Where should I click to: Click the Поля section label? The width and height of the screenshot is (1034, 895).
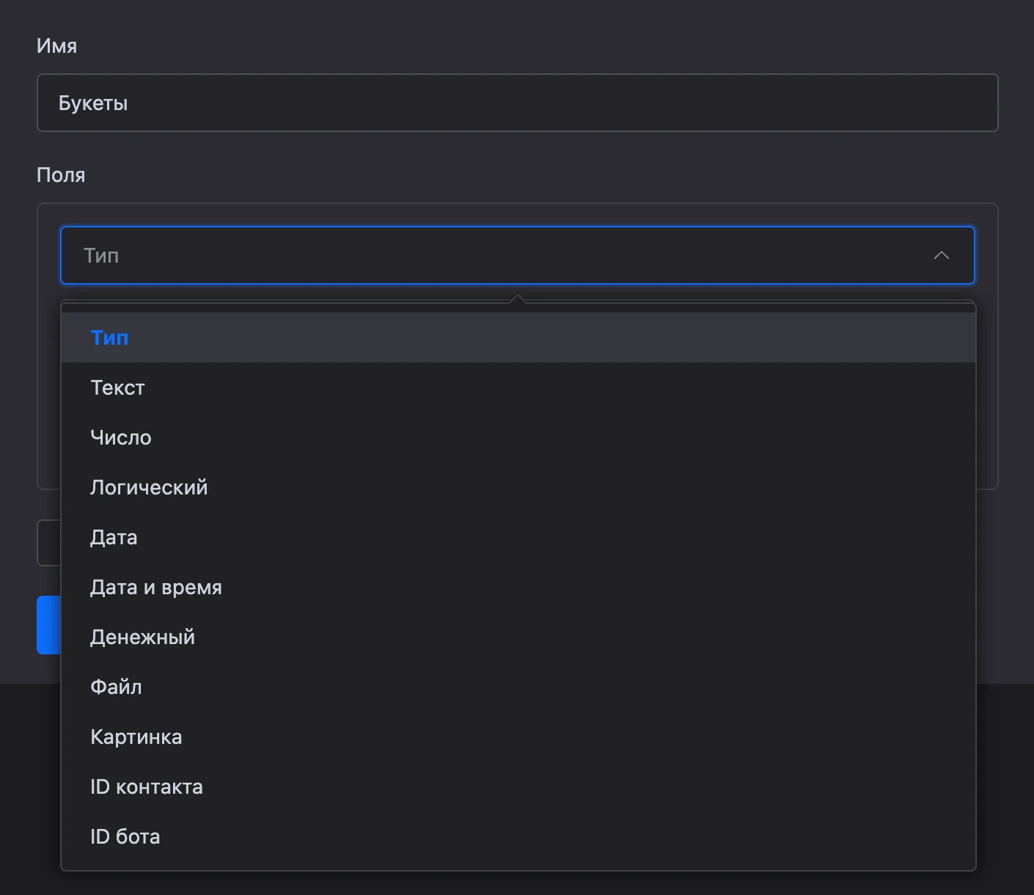61,175
